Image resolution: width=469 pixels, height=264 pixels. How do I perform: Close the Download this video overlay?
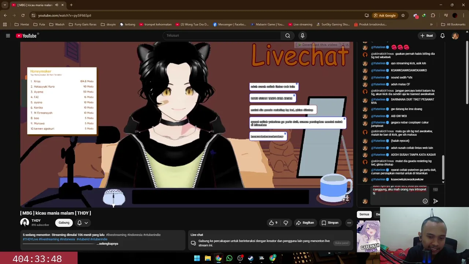tap(347, 45)
